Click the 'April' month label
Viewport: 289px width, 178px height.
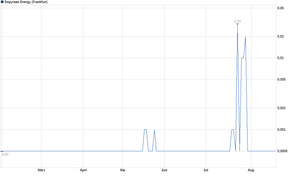click(x=83, y=170)
